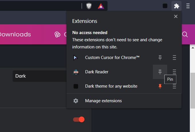The height and width of the screenshot is (132, 195).
Task: Click the Custom Cursor arrow icon
Action: pos(75,58)
